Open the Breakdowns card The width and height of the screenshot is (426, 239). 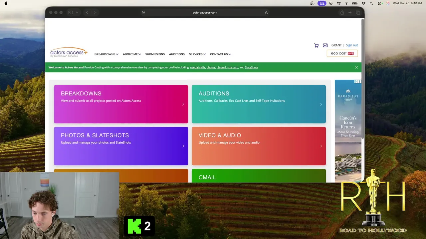[x=121, y=104]
